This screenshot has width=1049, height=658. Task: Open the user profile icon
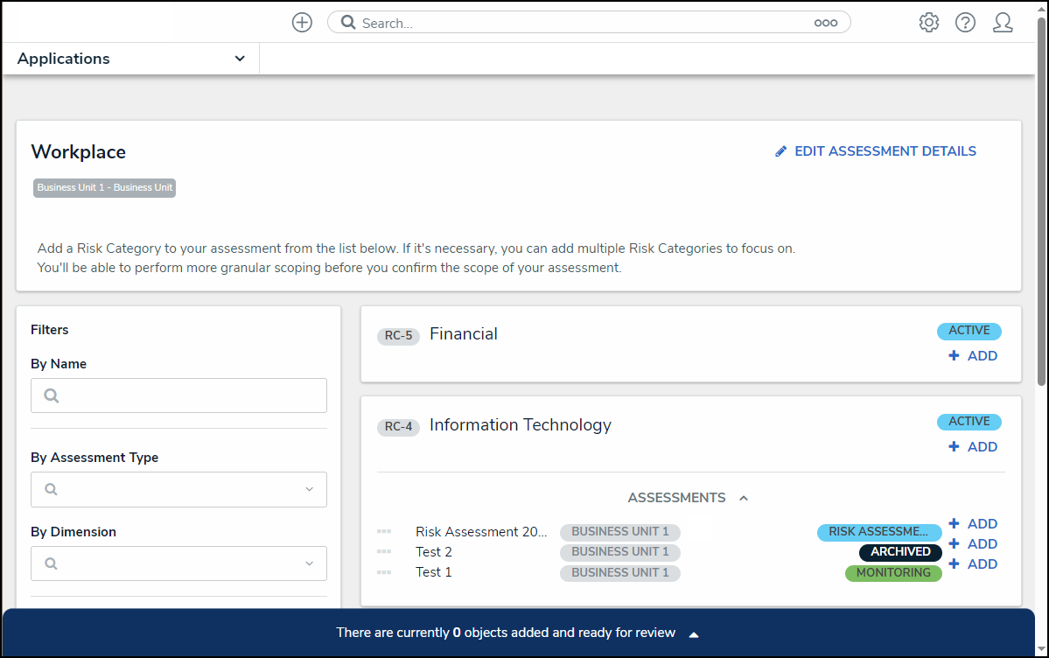click(1003, 23)
